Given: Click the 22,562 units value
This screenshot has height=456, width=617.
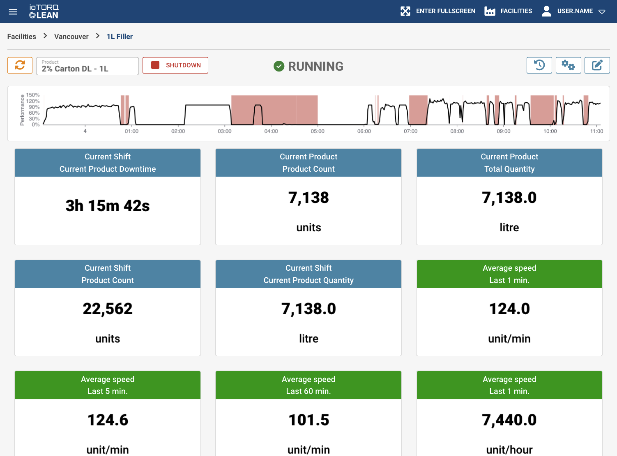Looking at the screenshot, I should click(108, 309).
